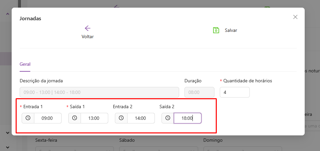Focus the Saída 2 time field 18:00
320x151 pixels.
[x=187, y=118]
